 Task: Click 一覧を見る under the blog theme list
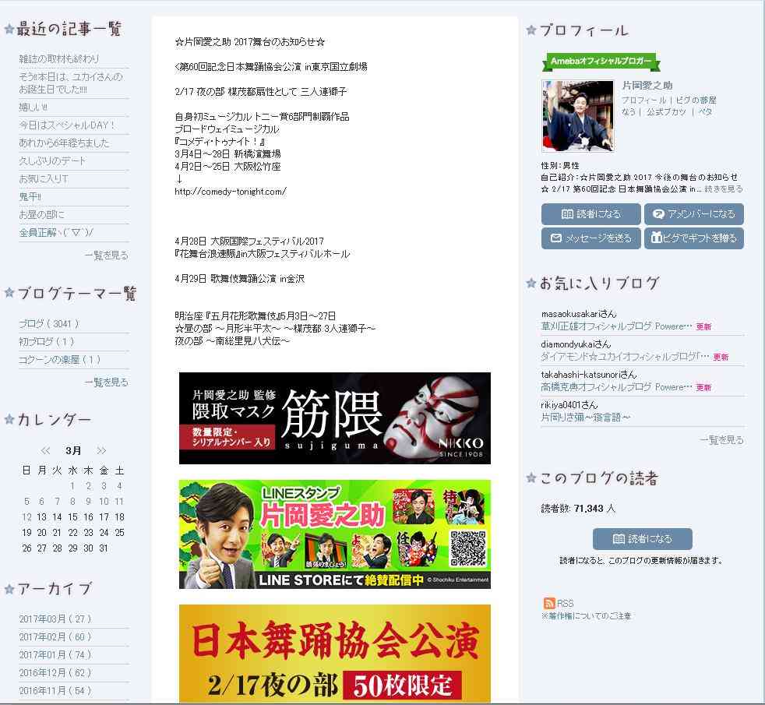click(x=107, y=382)
